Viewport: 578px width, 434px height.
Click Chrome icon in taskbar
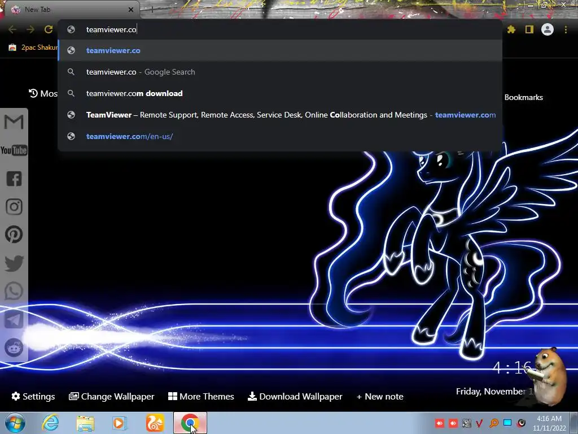pos(190,423)
